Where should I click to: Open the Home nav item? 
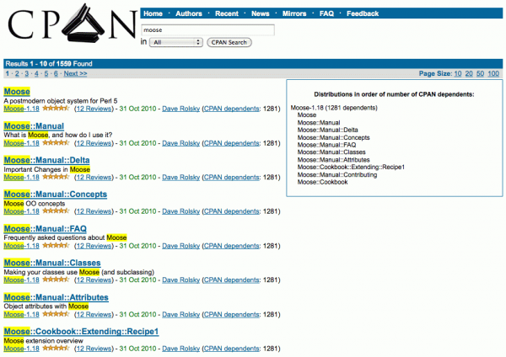click(x=153, y=13)
